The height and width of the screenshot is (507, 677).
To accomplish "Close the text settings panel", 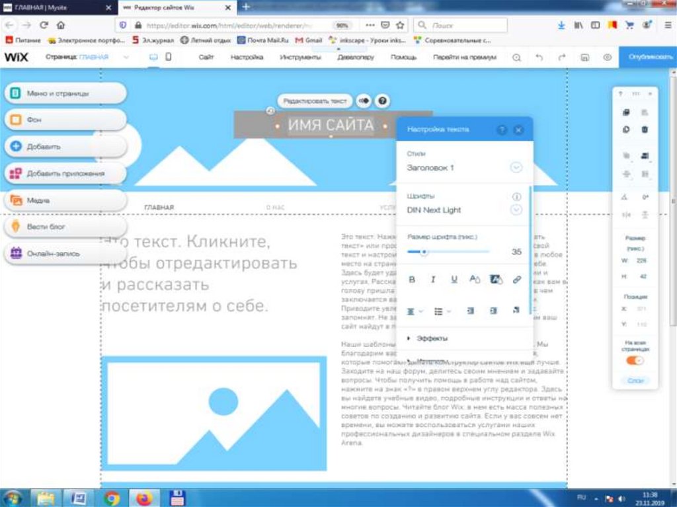I will 518,130.
